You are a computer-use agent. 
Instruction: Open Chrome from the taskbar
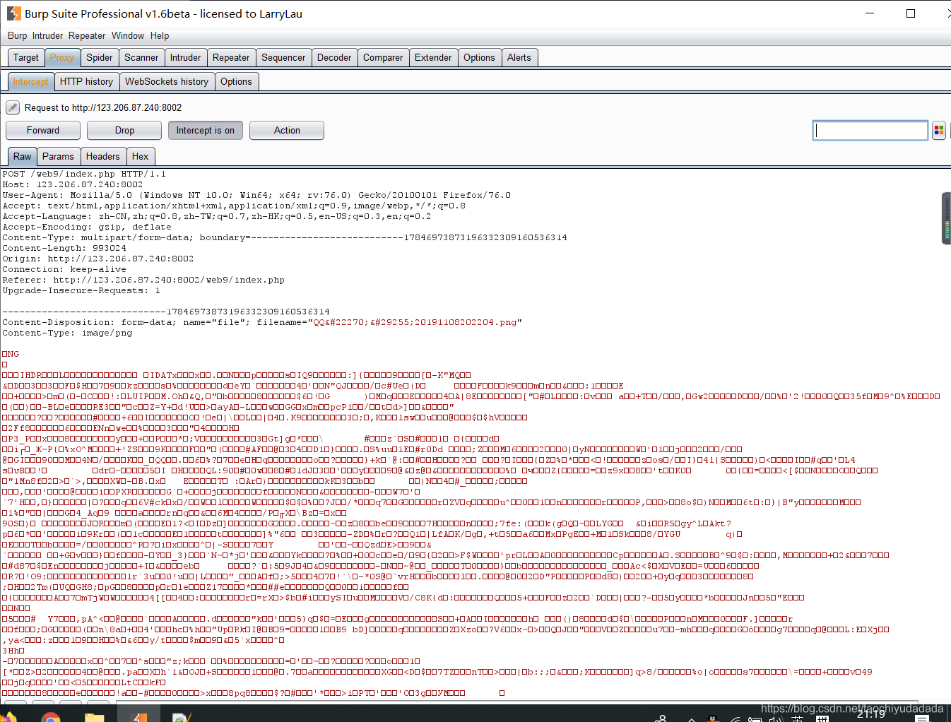(50, 718)
